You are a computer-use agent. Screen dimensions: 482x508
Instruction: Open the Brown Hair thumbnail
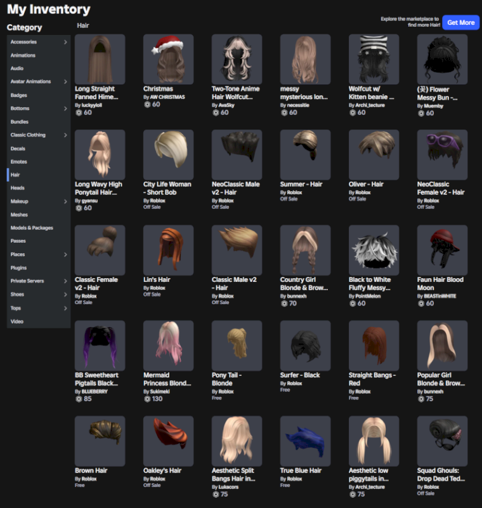[100, 441]
